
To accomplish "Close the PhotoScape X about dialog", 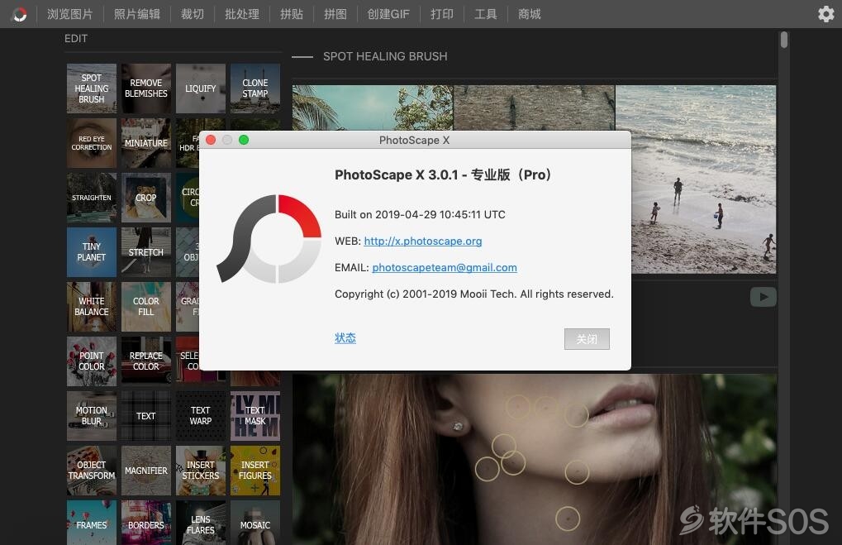I will click(211, 140).
